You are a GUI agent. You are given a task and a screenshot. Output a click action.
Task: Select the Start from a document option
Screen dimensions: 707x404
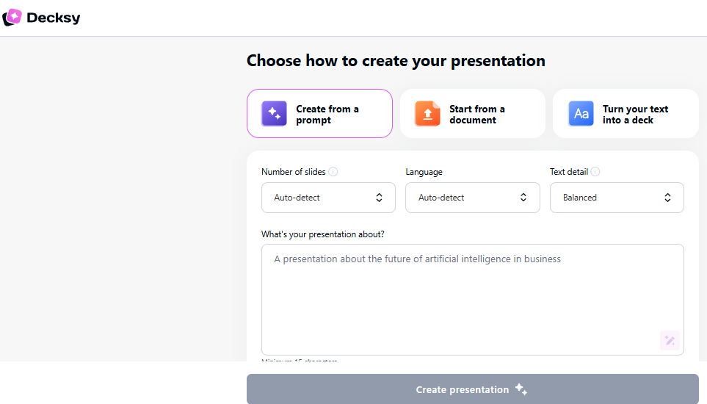[x=473, y=114]
